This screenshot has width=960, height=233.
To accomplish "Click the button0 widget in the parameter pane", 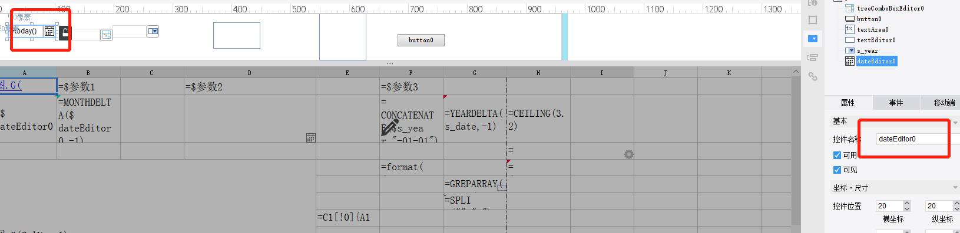I will pos(421,40).
